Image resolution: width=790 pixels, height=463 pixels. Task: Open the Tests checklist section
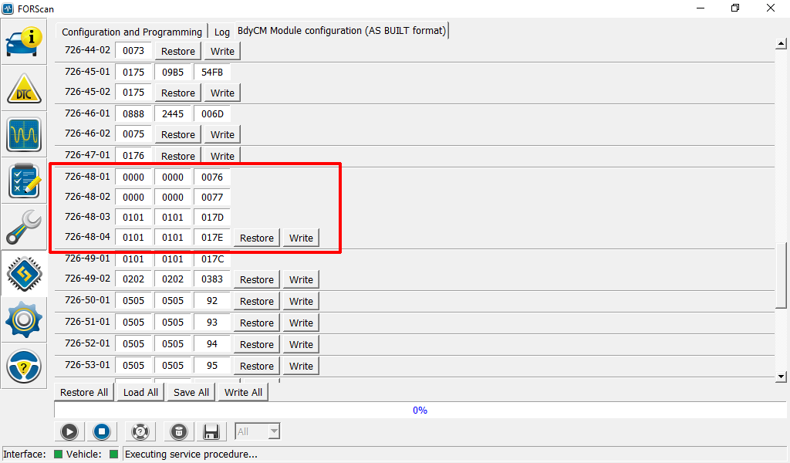(x=24, y=181)
